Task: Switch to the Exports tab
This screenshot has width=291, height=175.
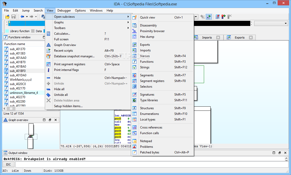Action: coord(239,38)
